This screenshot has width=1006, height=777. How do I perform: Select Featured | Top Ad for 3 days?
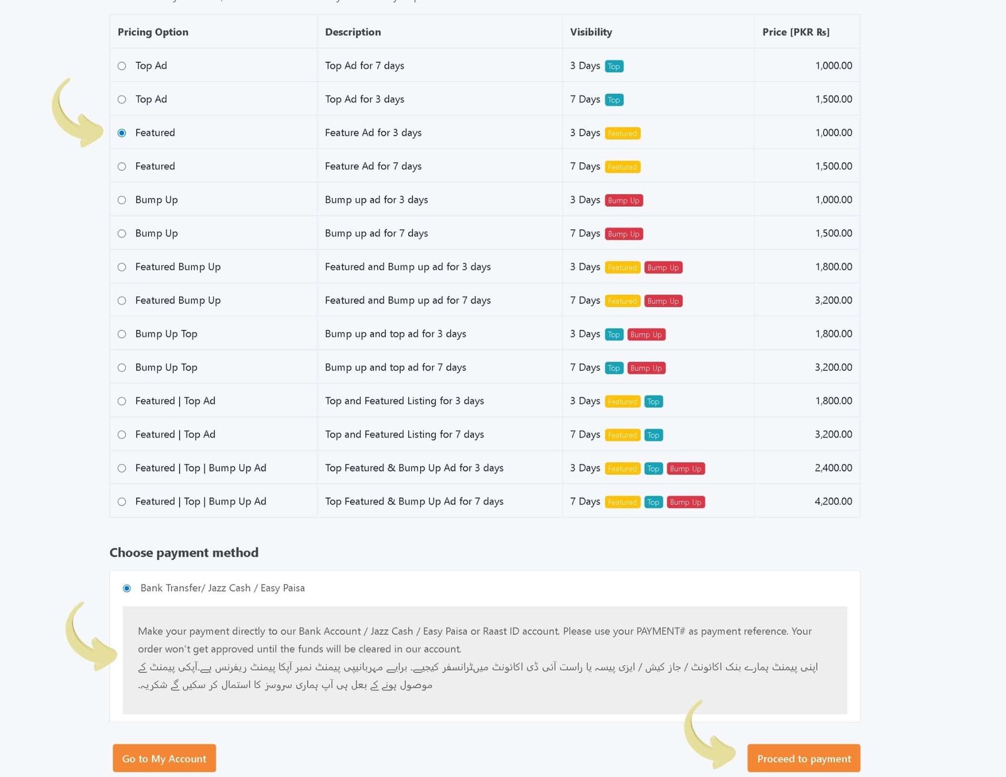click(122, 401)
